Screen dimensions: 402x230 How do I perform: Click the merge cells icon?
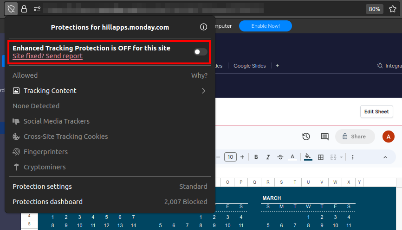coord(333,157)
